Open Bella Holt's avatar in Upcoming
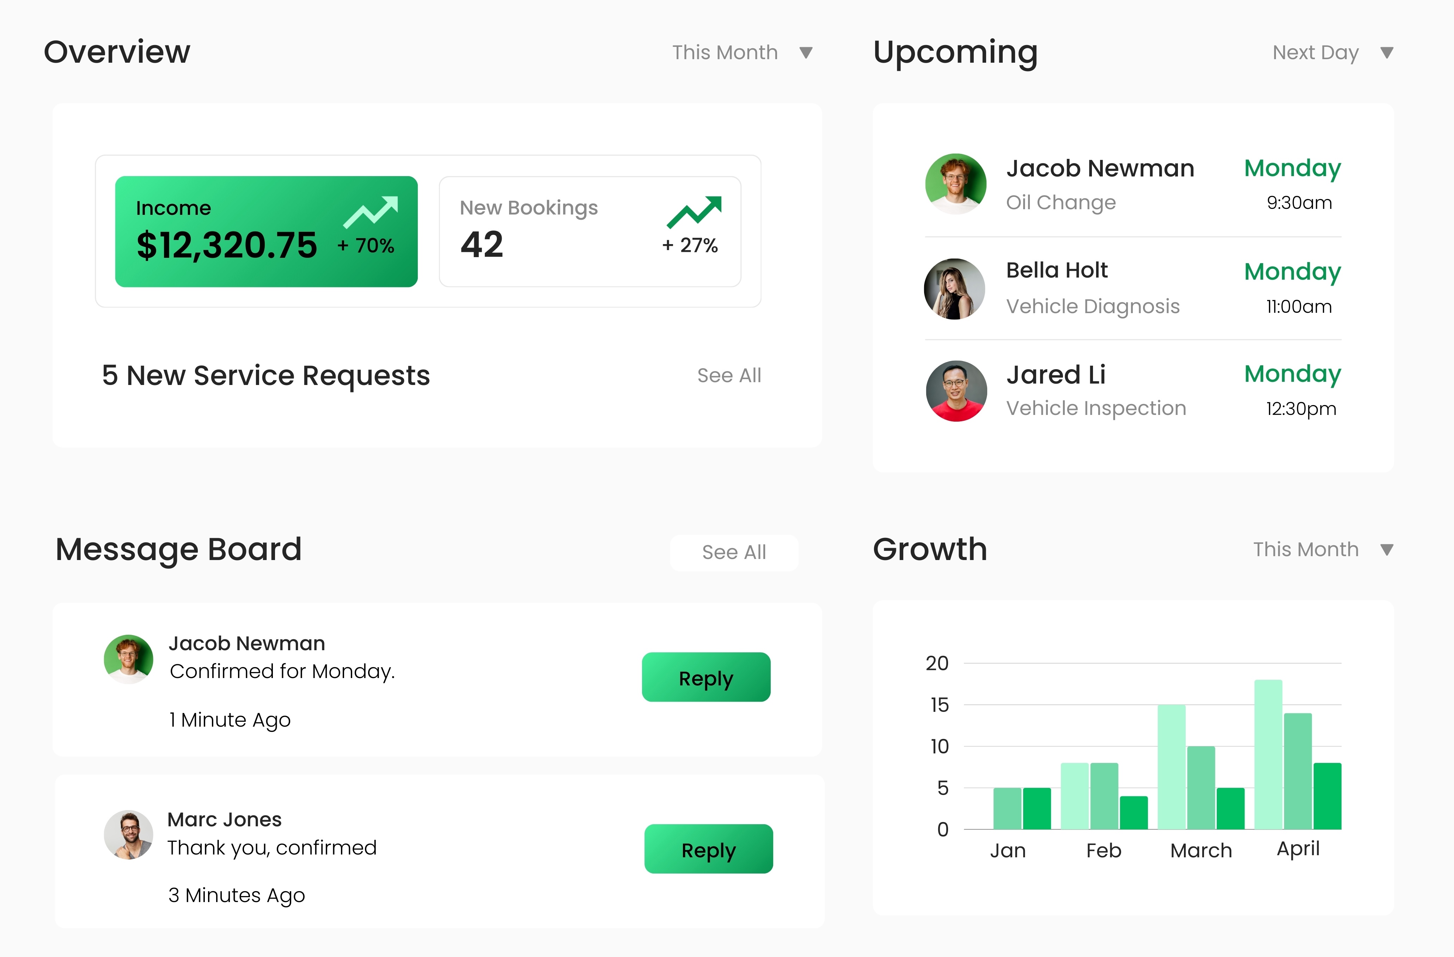Screen dimensions: 1454x957 click(955, 289)
